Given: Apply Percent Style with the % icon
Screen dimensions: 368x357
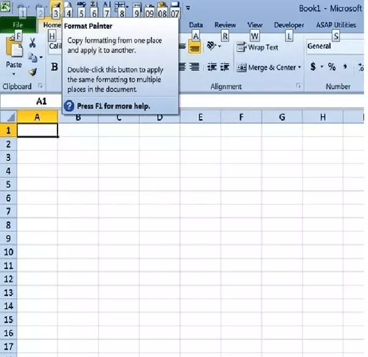Looking at the screenshot, I should 331,67.
